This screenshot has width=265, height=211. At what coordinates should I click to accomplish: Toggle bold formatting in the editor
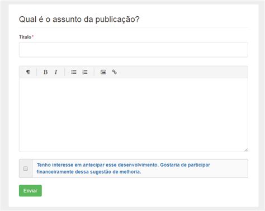click(x=45, y=72)
